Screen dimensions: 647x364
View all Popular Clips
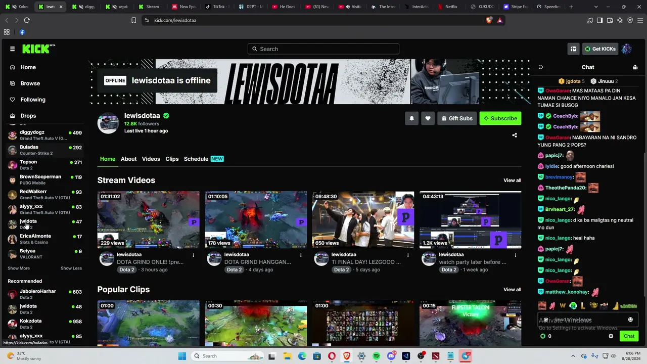512,290
